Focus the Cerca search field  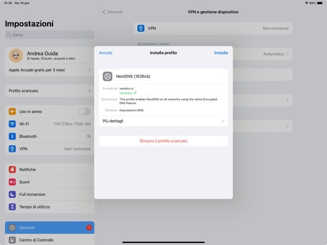pos(50,35)
